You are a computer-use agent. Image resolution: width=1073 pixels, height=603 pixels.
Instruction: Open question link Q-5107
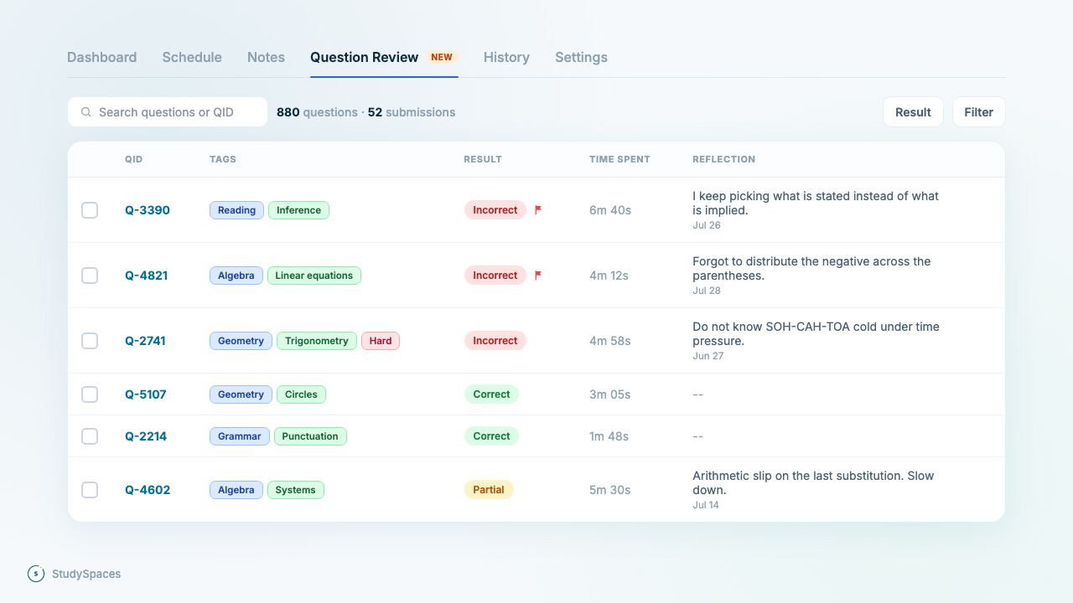pyautogui.click(x=146, y=394)
